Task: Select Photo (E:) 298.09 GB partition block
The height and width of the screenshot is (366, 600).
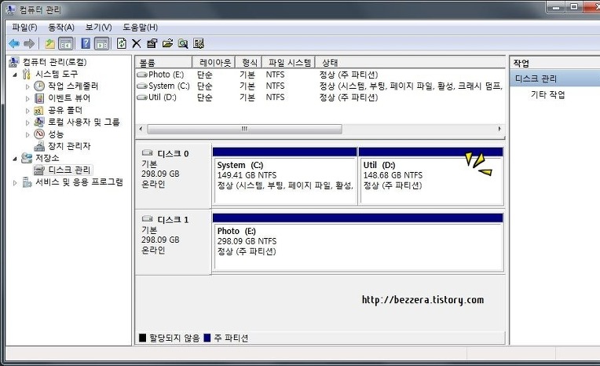Action: tap(358, 242)
